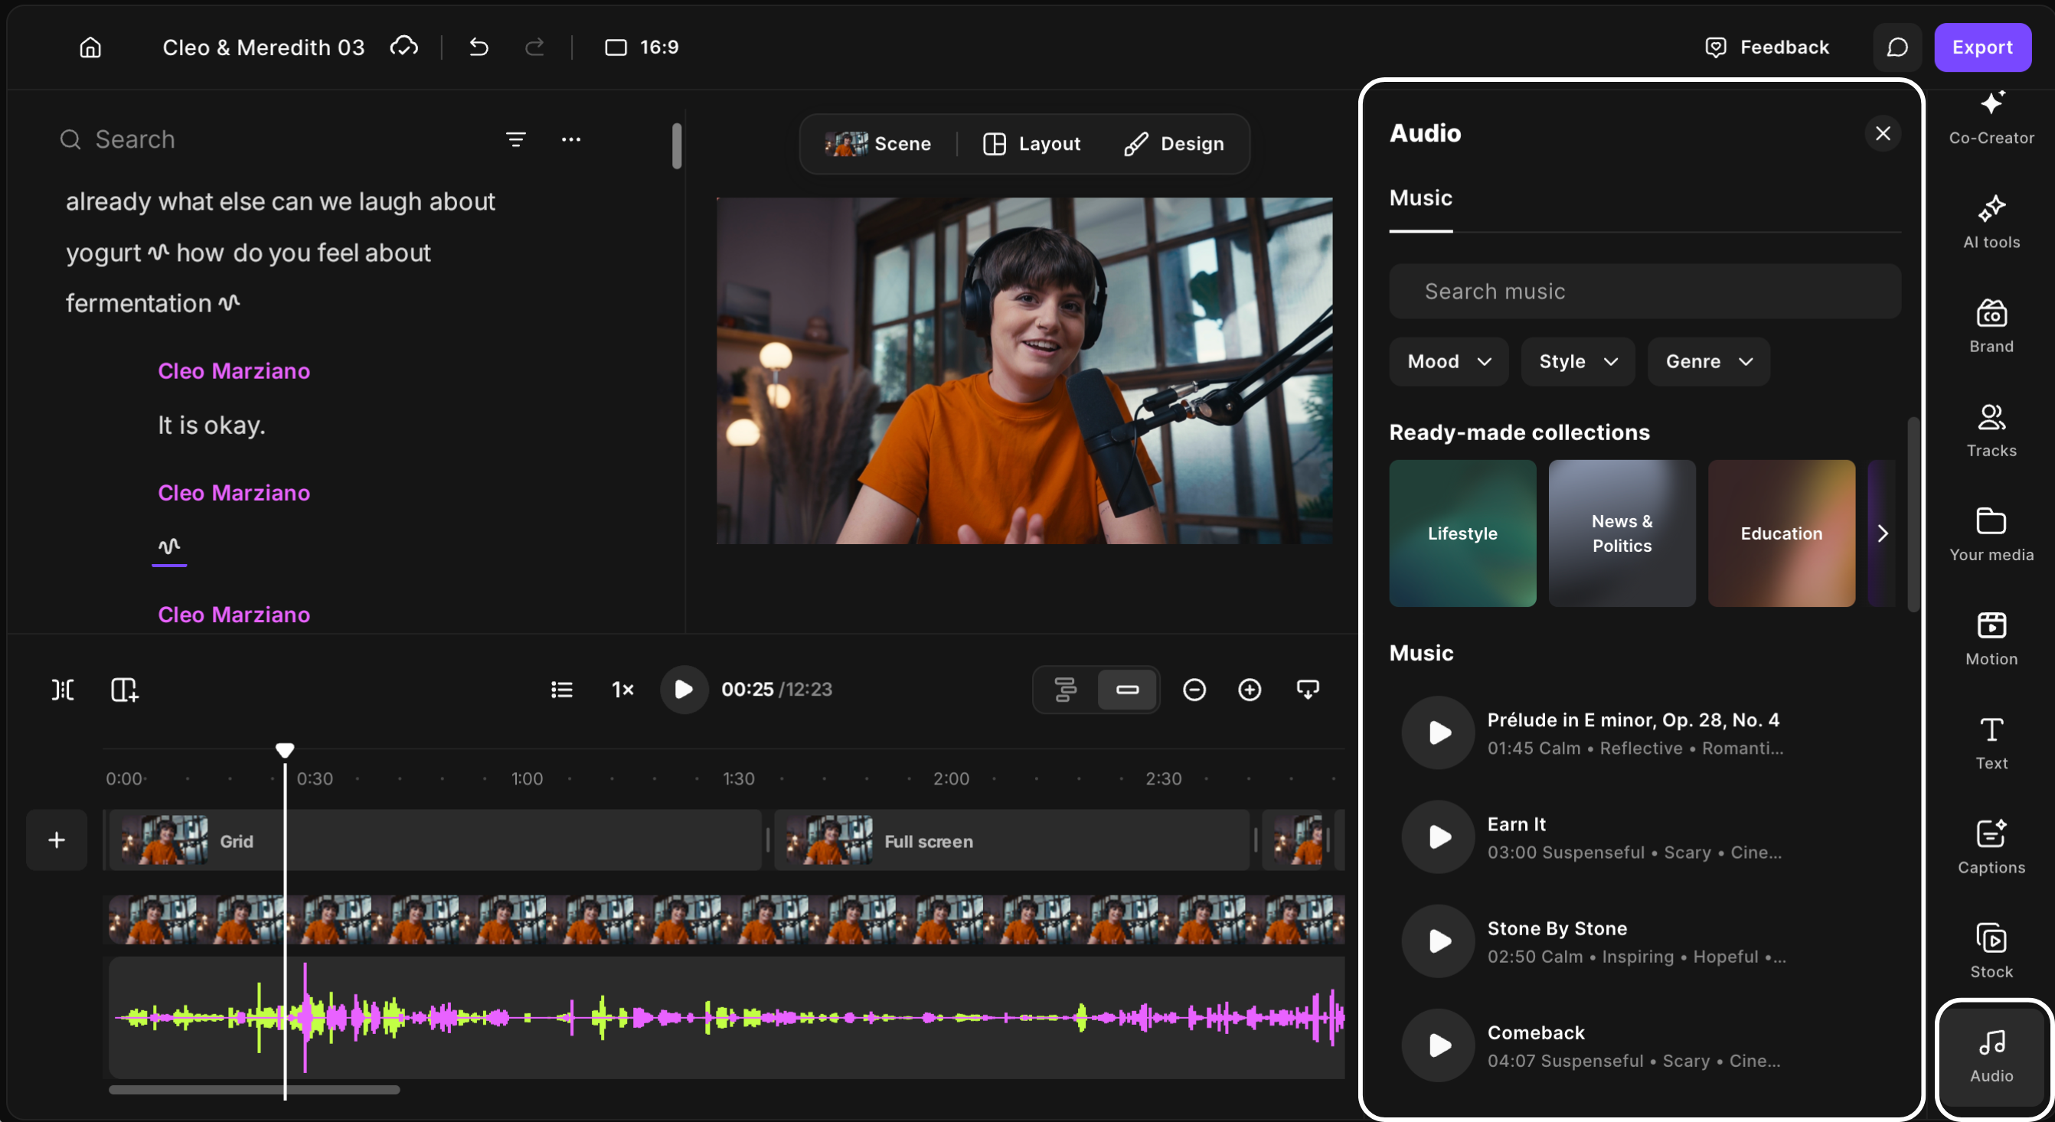Image resolution: width=2055 pixels, height=1122 pixels.
Task: Open the Tracks panel
Action: pyautogui.click(x=1991, y=431)
